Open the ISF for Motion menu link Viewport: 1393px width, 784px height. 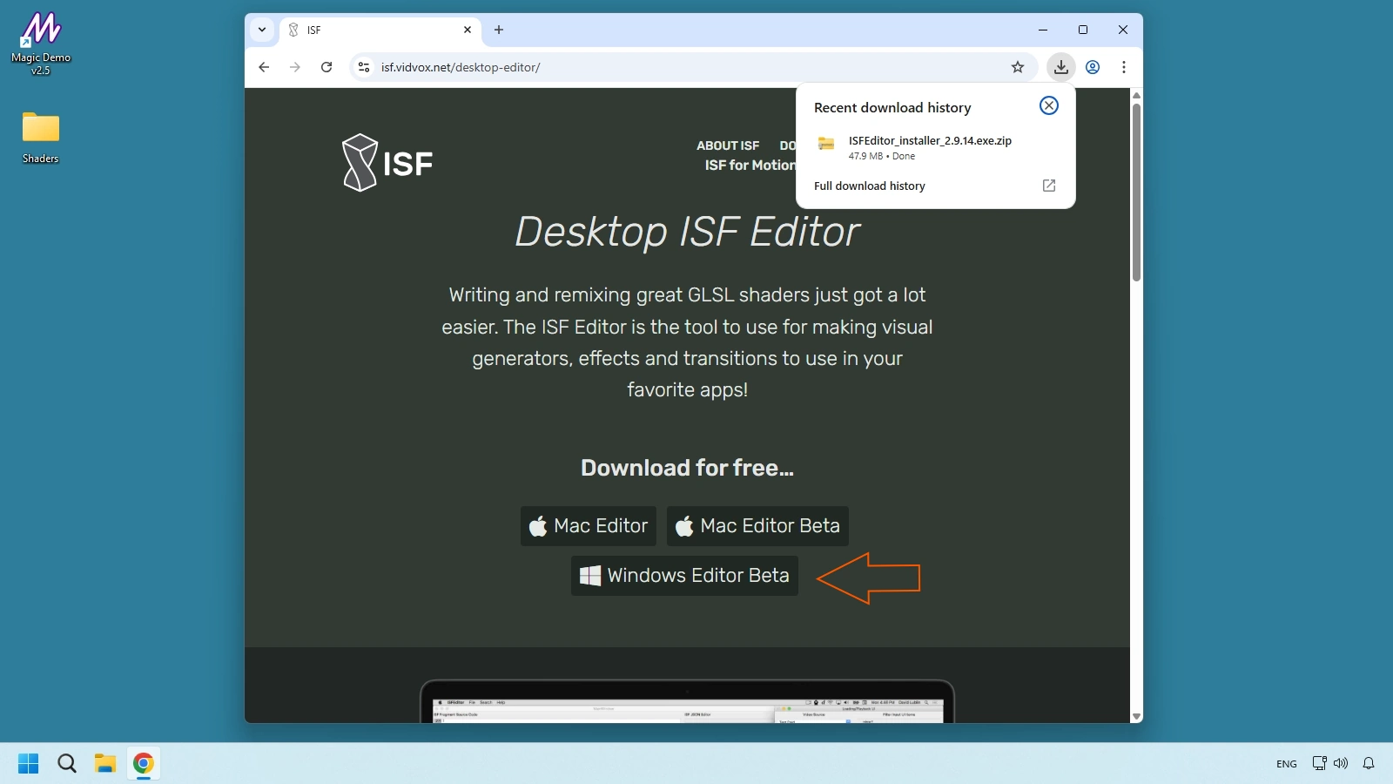click(750, 166)
